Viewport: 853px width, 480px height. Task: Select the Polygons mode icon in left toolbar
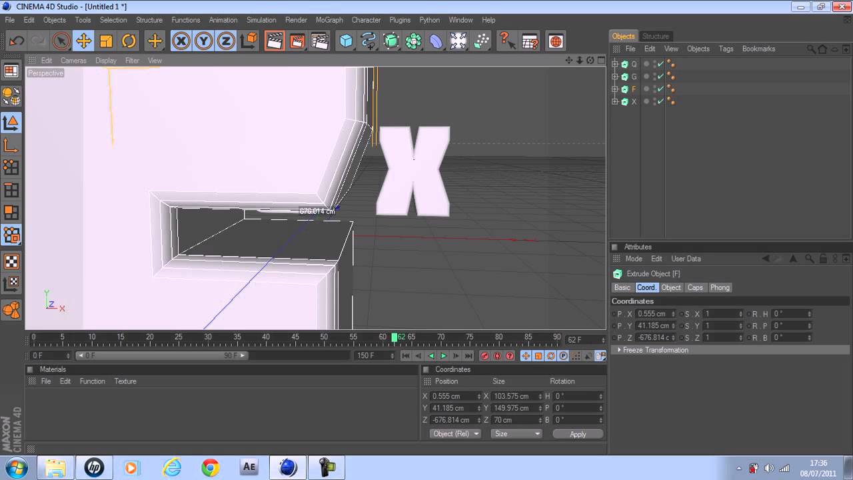pos(11,212)
